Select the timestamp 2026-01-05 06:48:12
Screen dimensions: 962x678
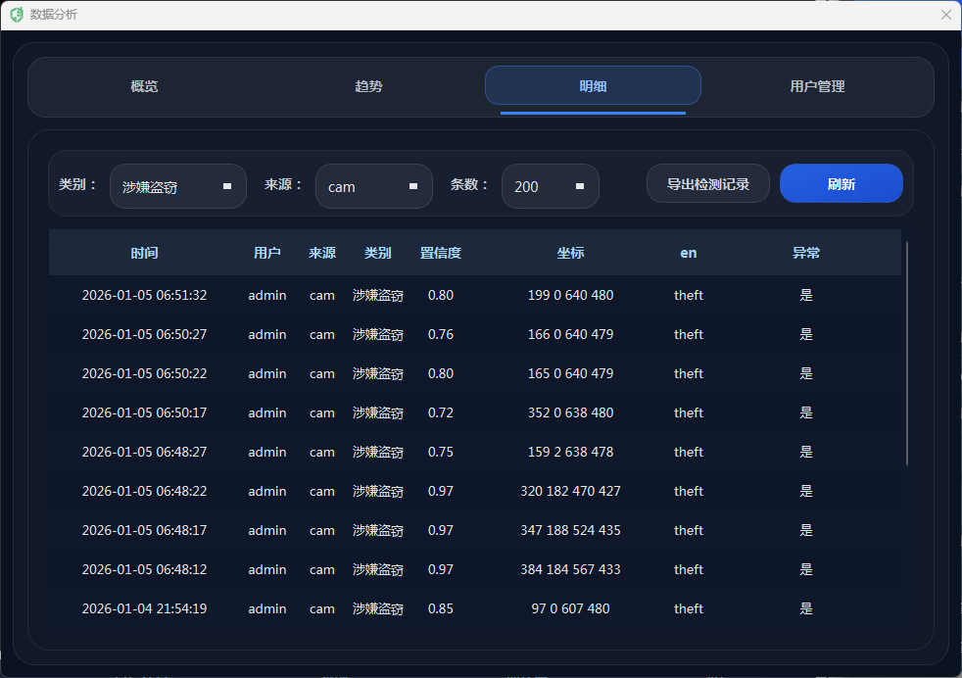click(144, 570)
